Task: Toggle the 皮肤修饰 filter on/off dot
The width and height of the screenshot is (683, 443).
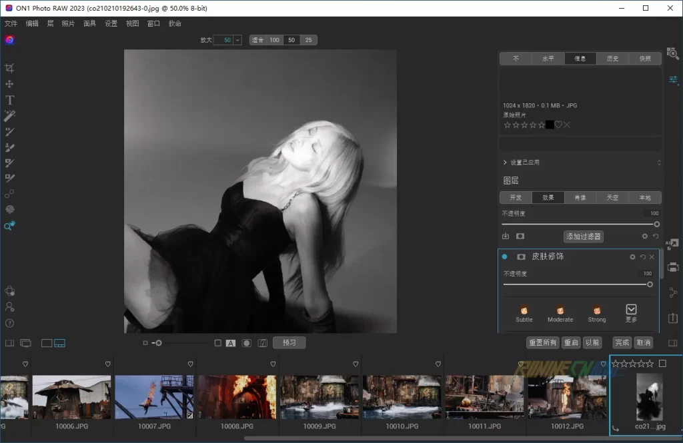Action: 504,256
